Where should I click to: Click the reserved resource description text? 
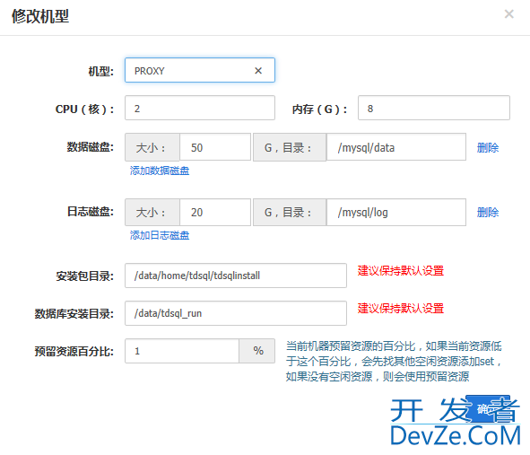pos(394,362)
